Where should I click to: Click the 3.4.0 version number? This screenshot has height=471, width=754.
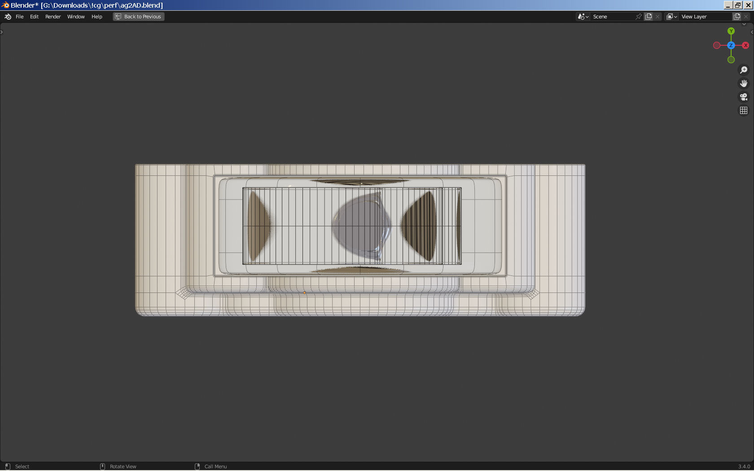click(744, 467)
